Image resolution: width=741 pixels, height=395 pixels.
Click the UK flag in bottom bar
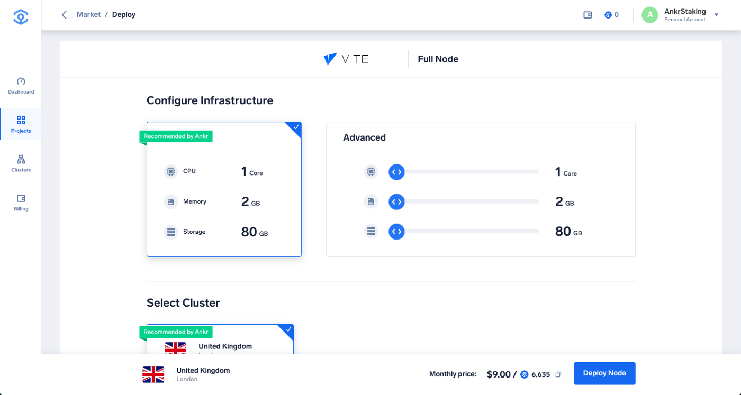[x=153, y=374]
